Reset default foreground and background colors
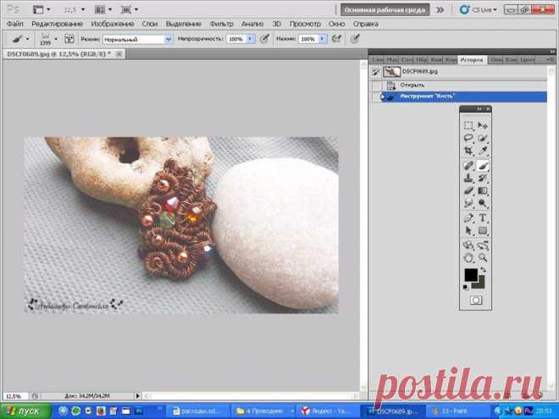The height and width of the screenshot is (419, 559). 465,287
